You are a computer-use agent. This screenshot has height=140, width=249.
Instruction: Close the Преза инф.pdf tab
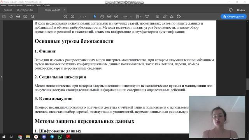pyautogui.click(x=65, y=10)
